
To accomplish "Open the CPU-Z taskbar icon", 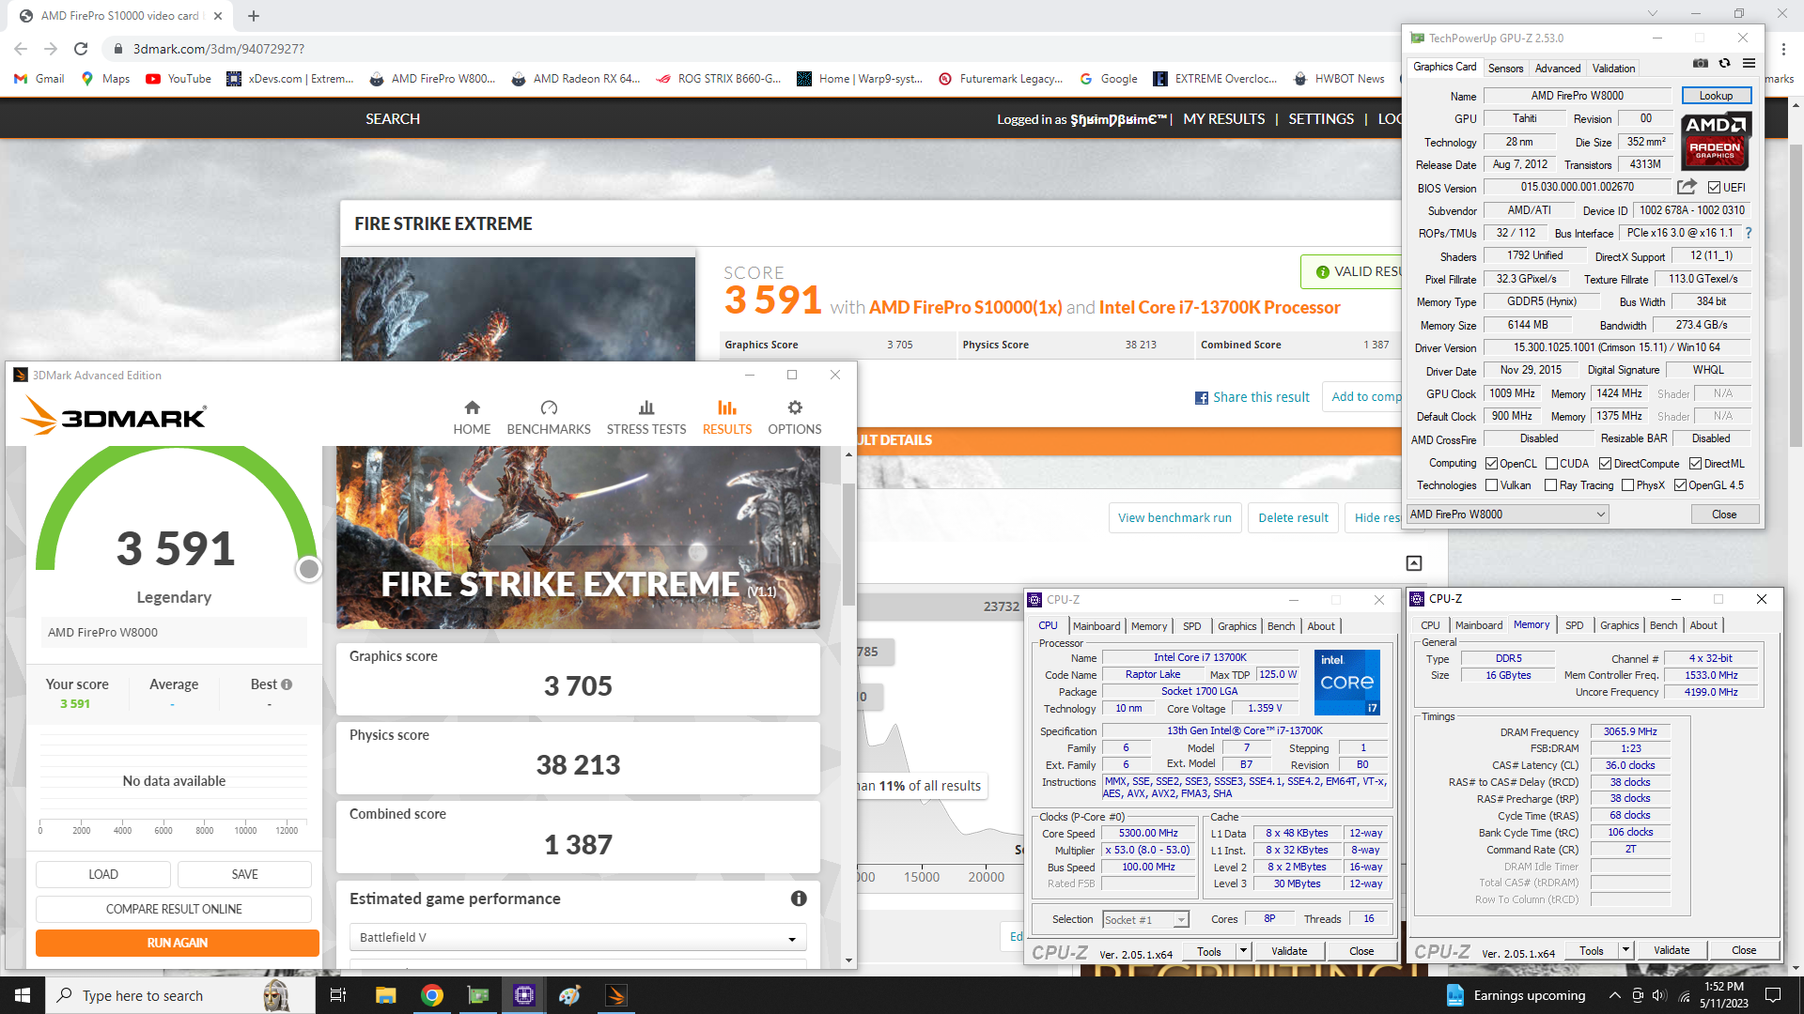I will click(524, 995).
